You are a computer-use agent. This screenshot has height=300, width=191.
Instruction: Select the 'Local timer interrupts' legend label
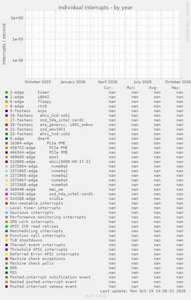pyautogui.click(x=35, y=208)
